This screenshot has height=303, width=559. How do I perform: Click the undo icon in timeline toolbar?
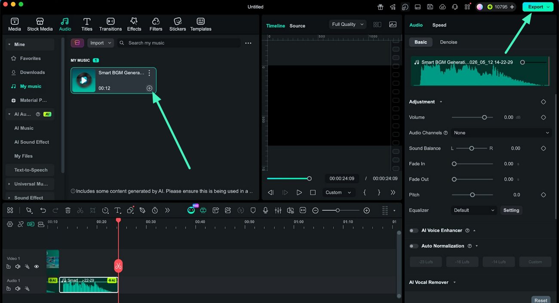[43, 210]
